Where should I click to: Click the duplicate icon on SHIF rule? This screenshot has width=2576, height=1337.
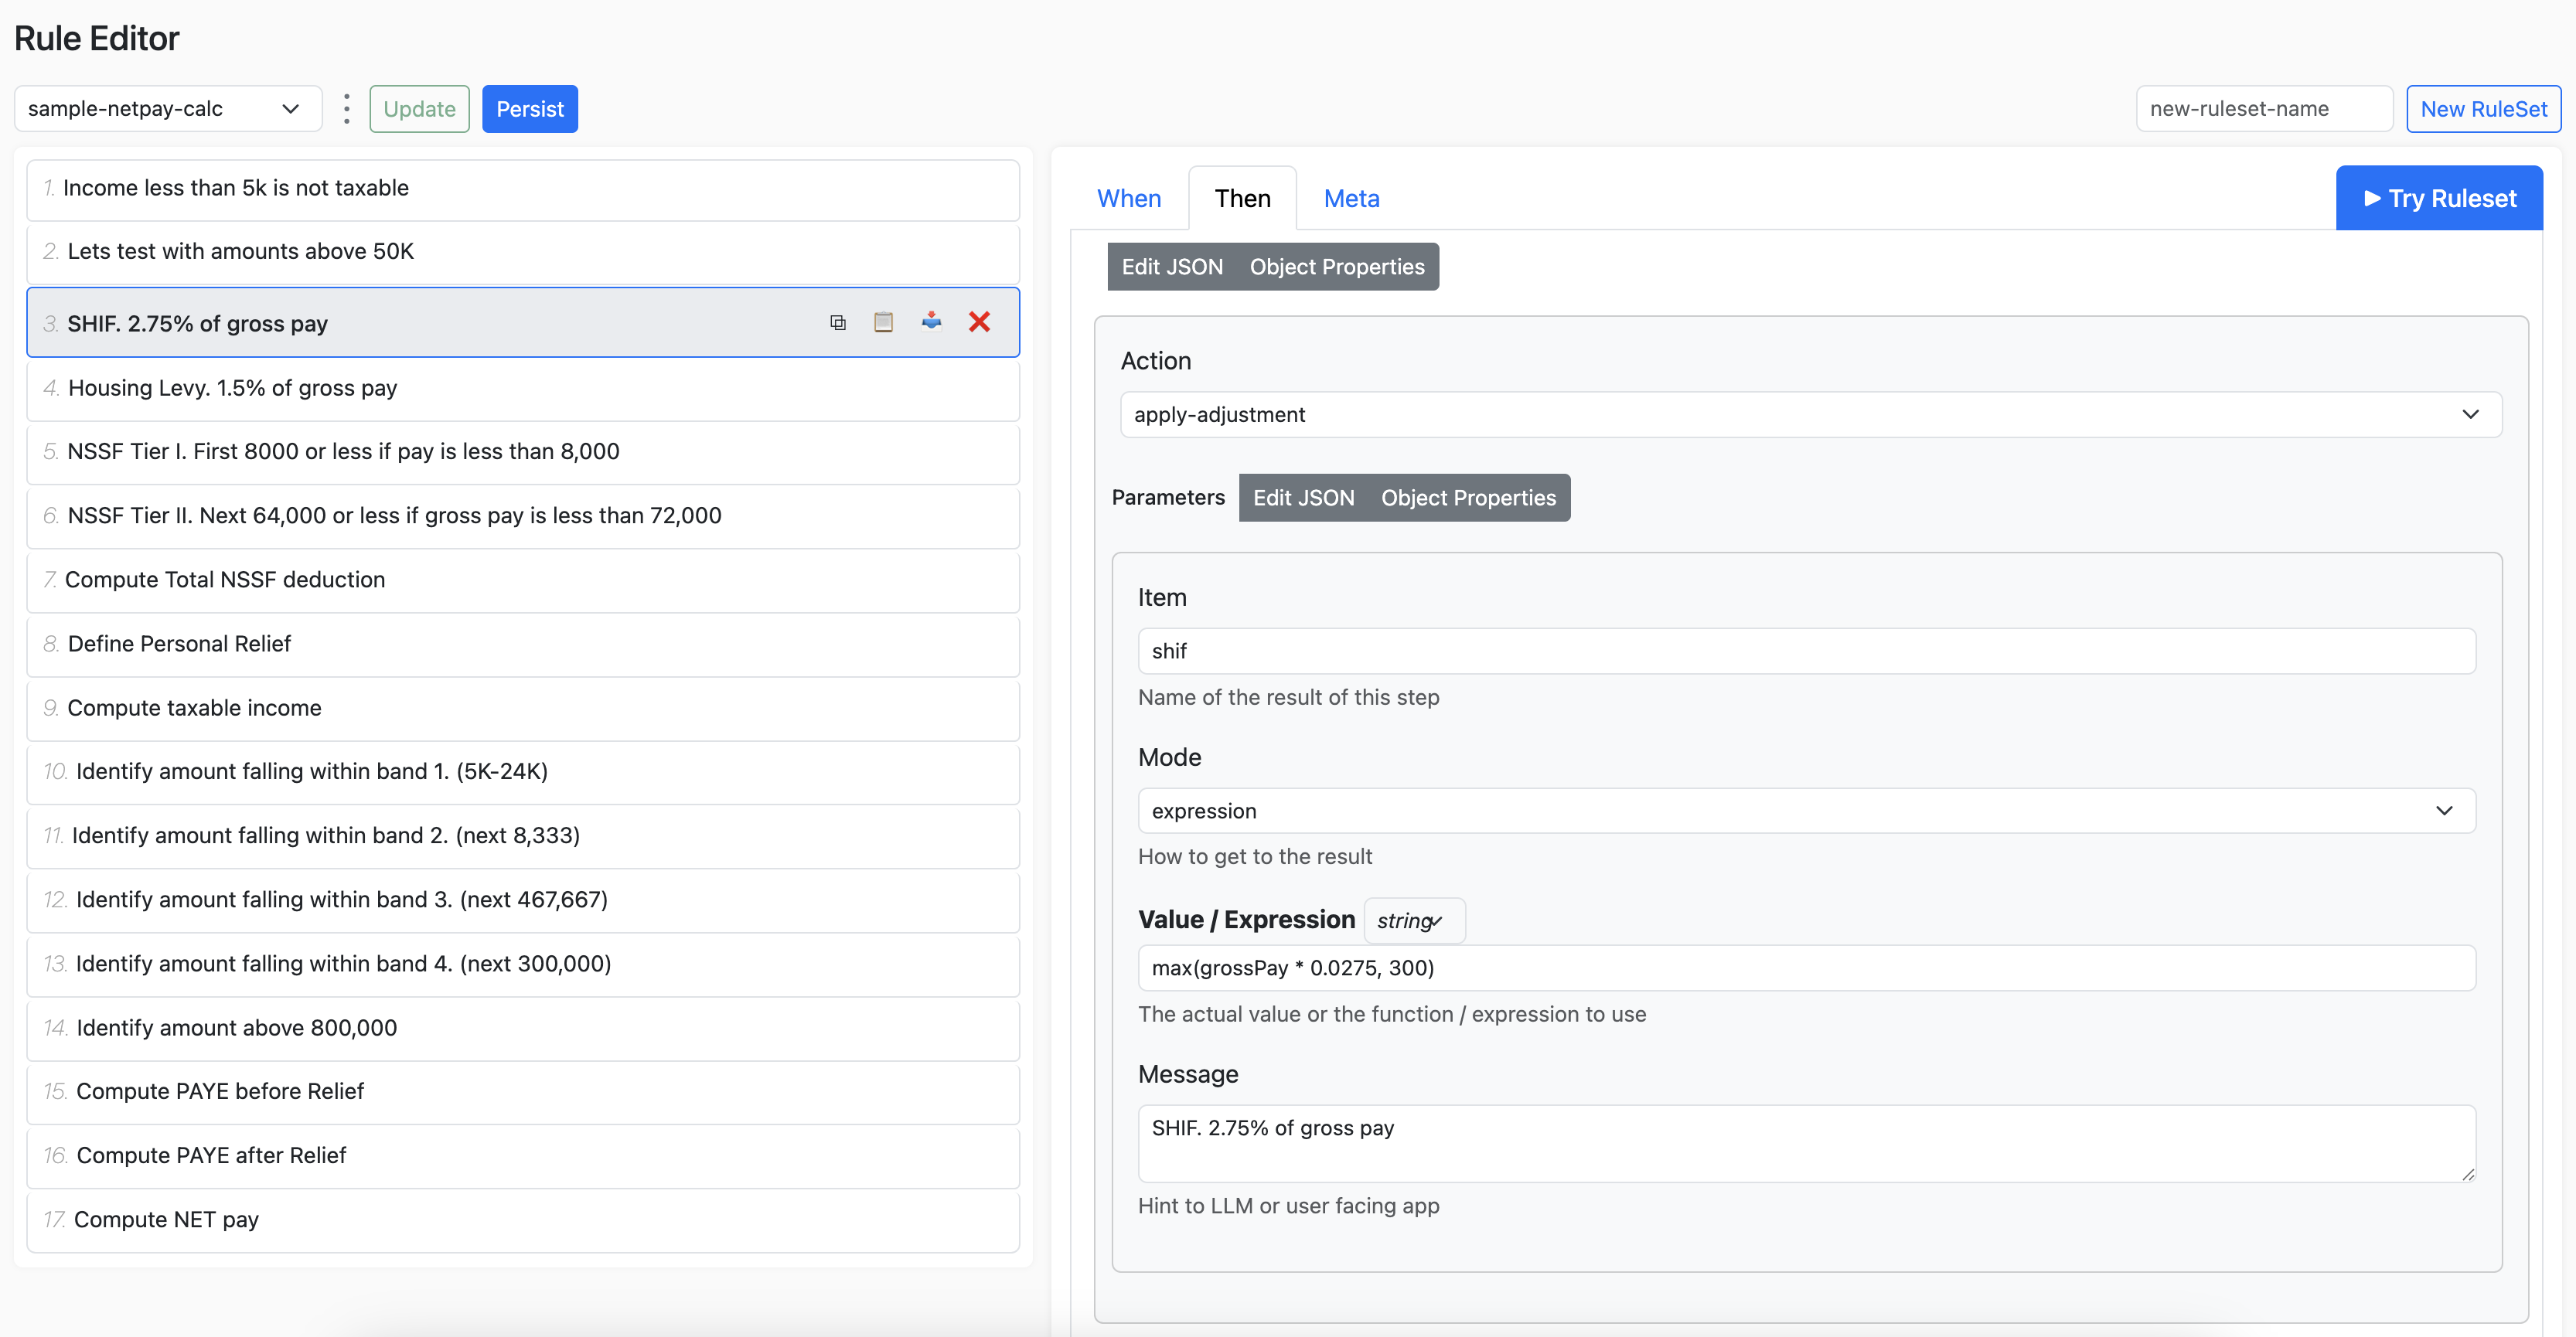coord(838,322)
